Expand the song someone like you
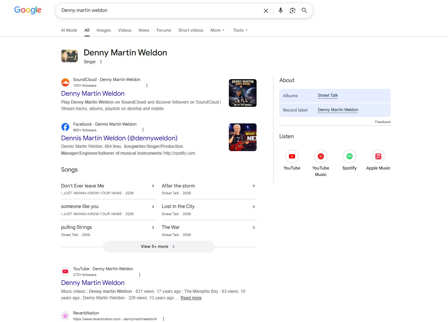Image resolution: width=448 pixels, height=322 pixels. pos(108,210)
